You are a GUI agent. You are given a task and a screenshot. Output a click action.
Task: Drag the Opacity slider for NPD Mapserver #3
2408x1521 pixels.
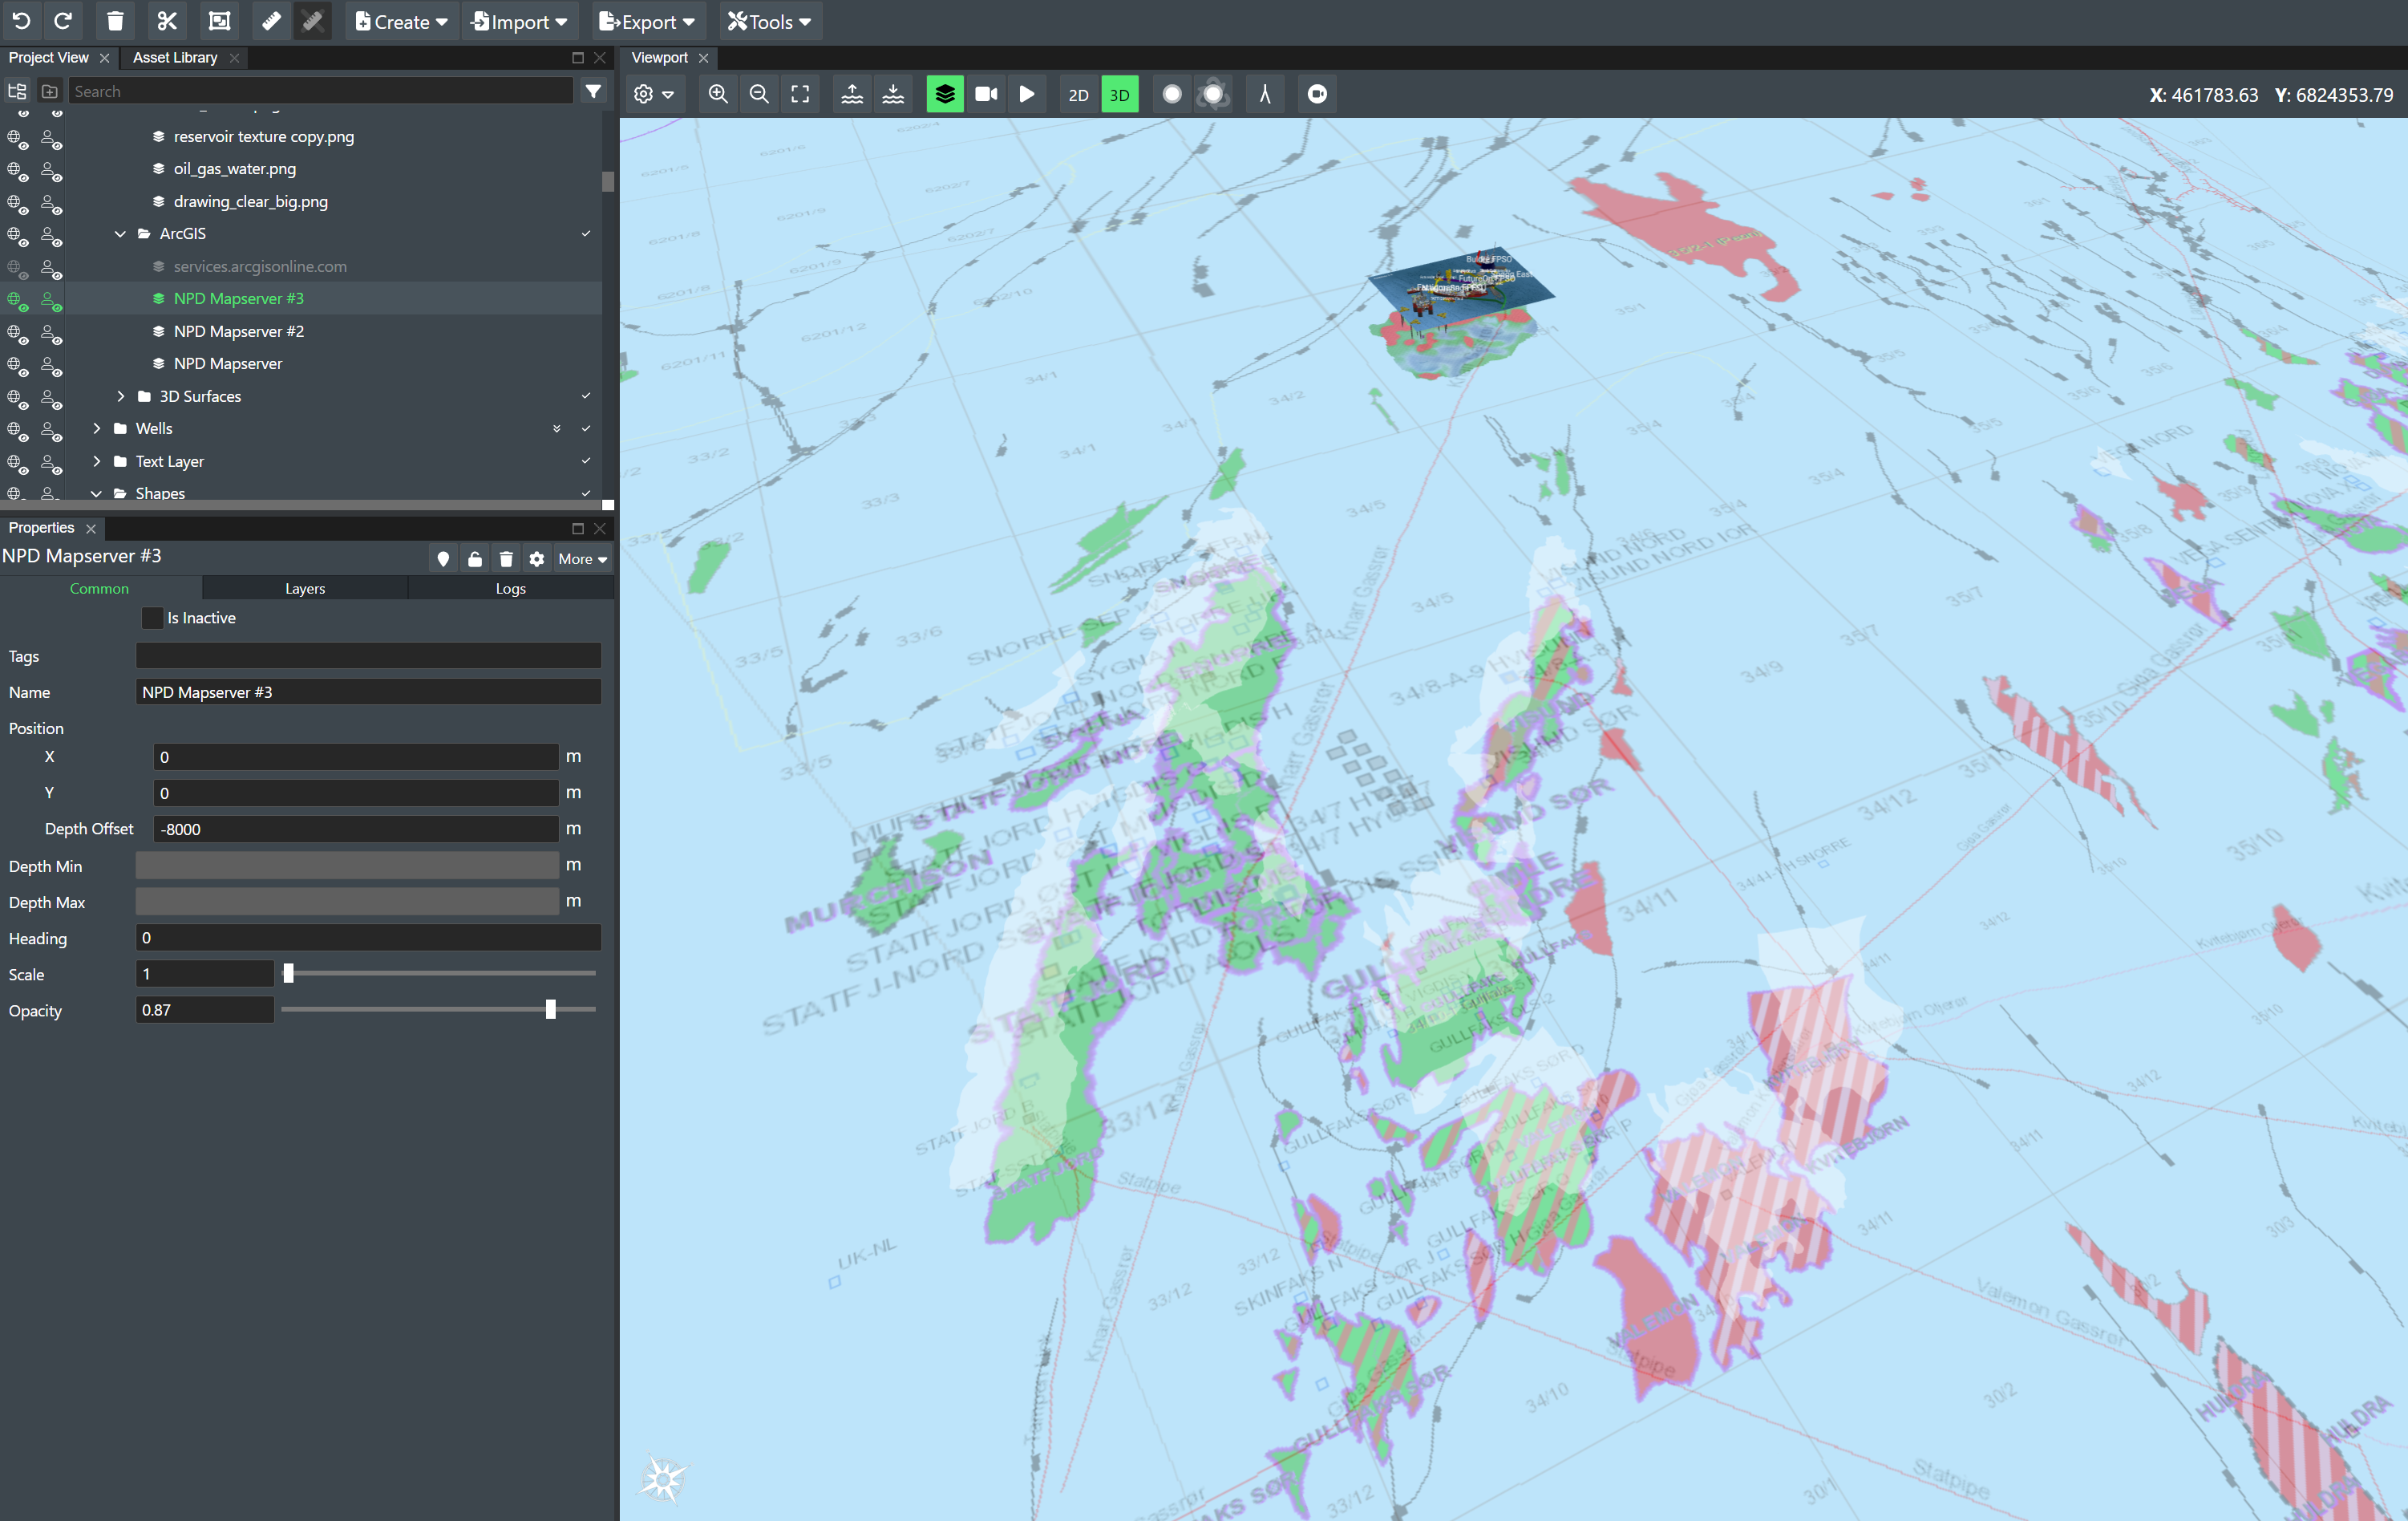548,1009
